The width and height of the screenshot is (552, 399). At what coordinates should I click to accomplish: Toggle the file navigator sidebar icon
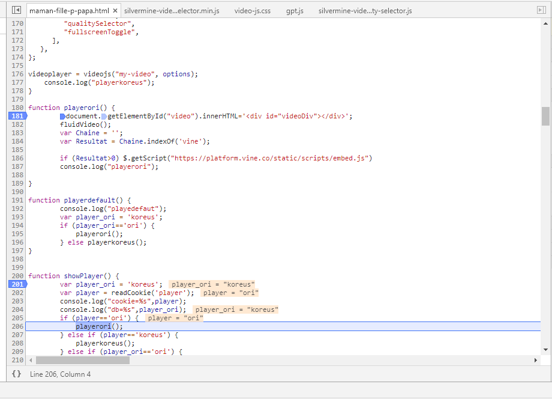[x=16, y=10]
